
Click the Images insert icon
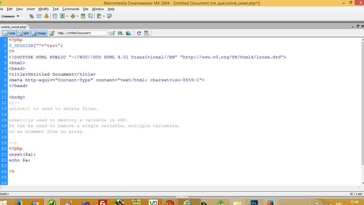pyautogui.click(x=62, y=16)
